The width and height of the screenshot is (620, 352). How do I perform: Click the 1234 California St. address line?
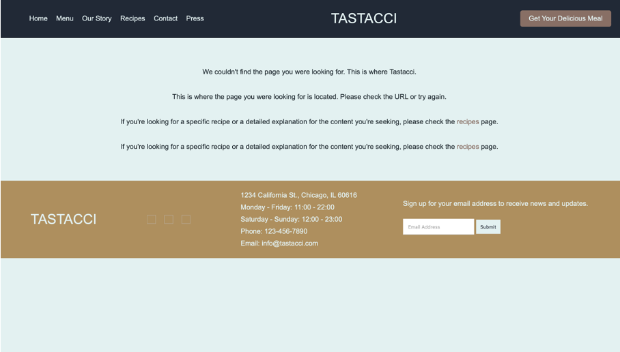click(298, 195)
